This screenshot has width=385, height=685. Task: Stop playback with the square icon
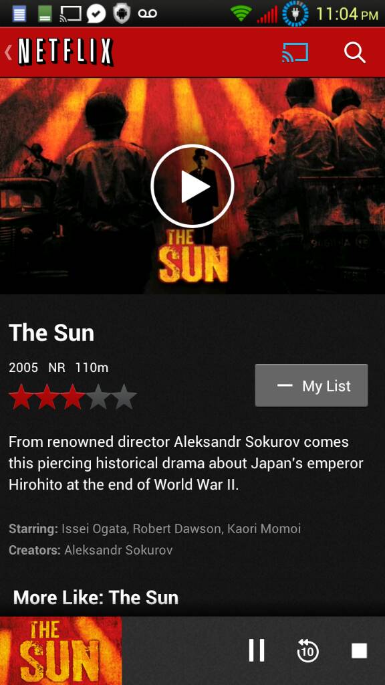[x=359, y=650]
